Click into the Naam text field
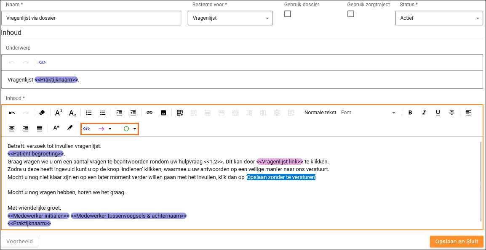The height and width of the screenshot is (250, 486). pyautogui.click(x=91, y=18)
